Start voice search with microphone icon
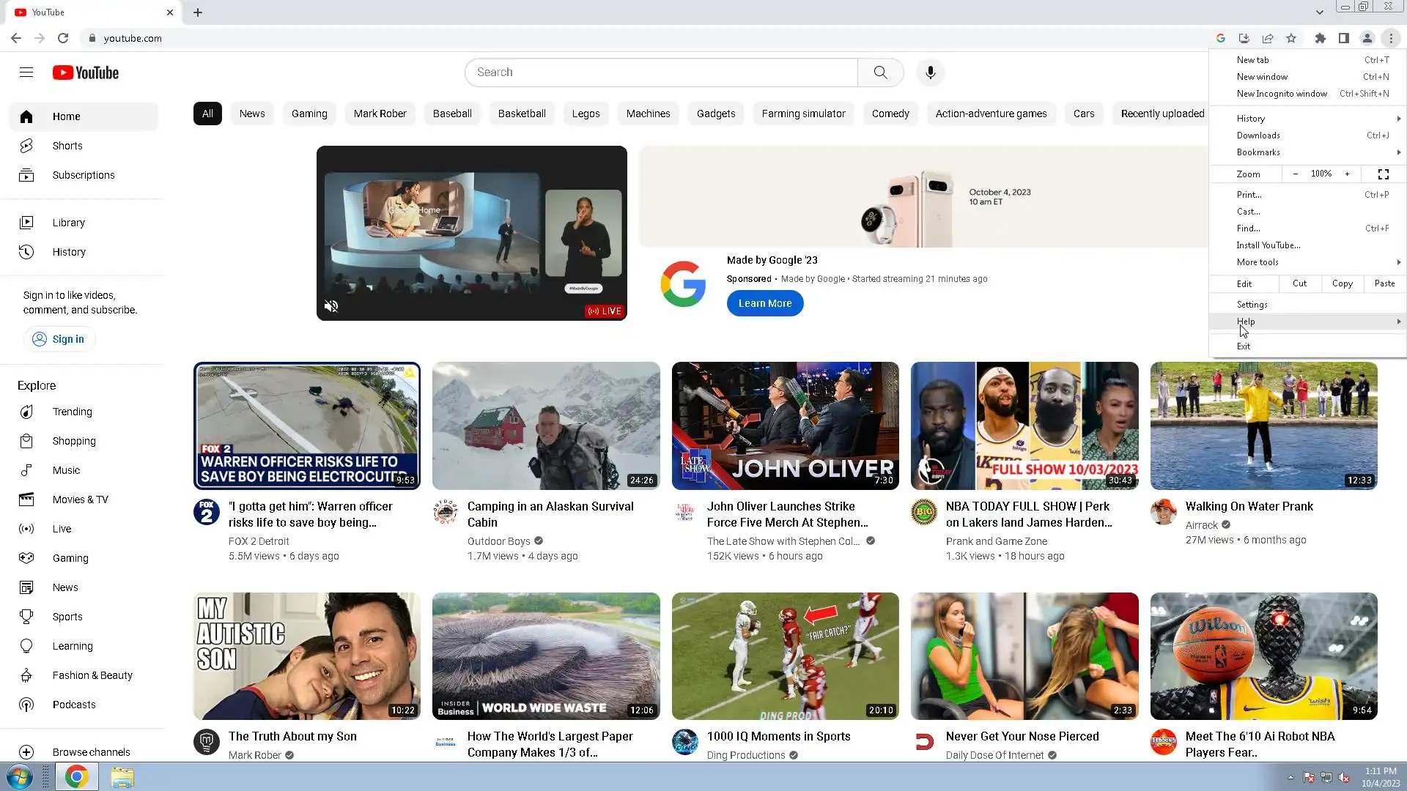The height and width of the screenshot is (791, 1407). click(x=930, y=73)
